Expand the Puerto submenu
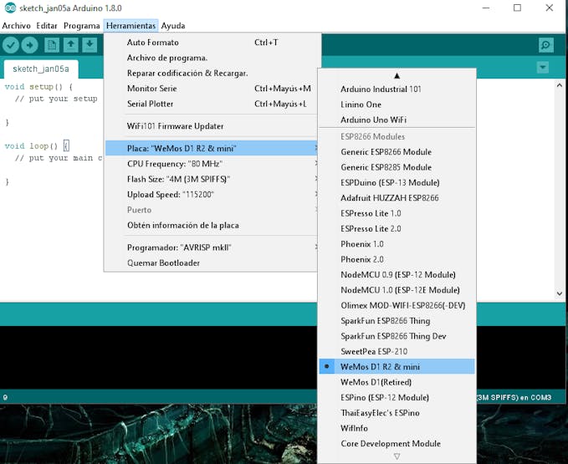This screenshot has height=464, width=568. (x=212, y=210)
